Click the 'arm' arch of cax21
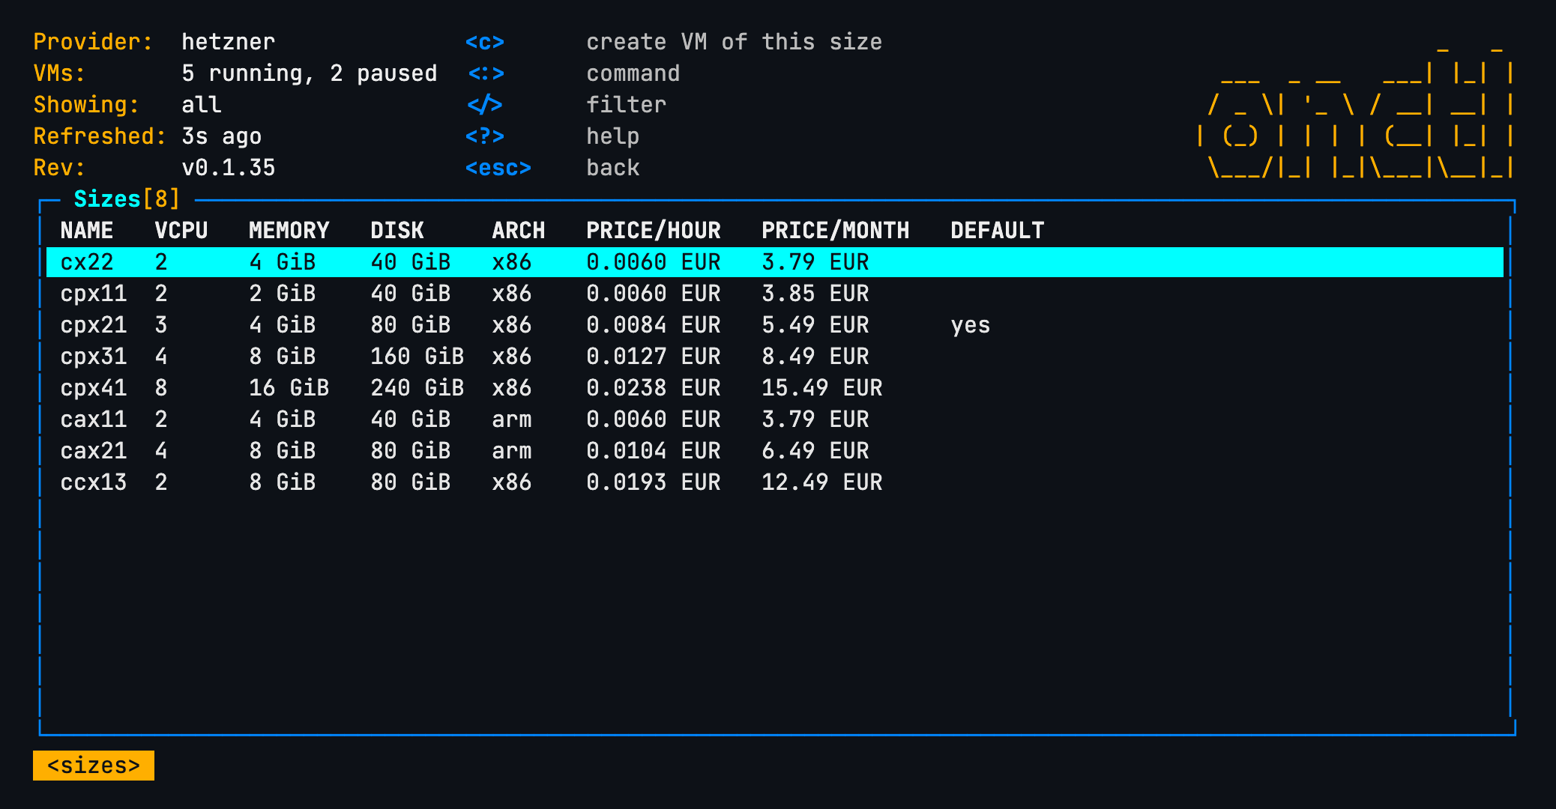 (512, 451)
